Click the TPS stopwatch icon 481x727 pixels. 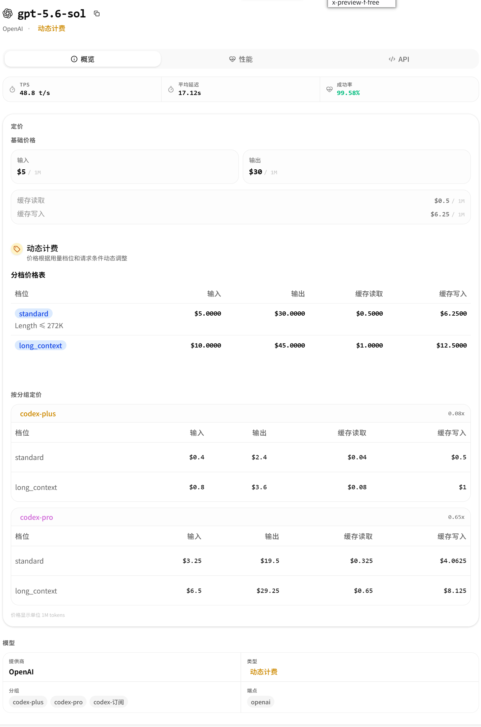pos(13,89)
